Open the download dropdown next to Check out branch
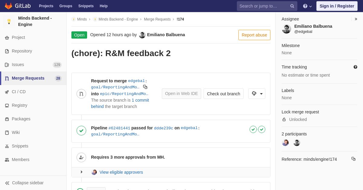Screen dimensions: 363x190 pos(257,93)
